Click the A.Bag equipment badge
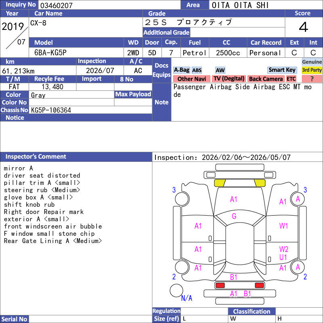Viewport: 323px width, 323px height. (x=181, y=70)
